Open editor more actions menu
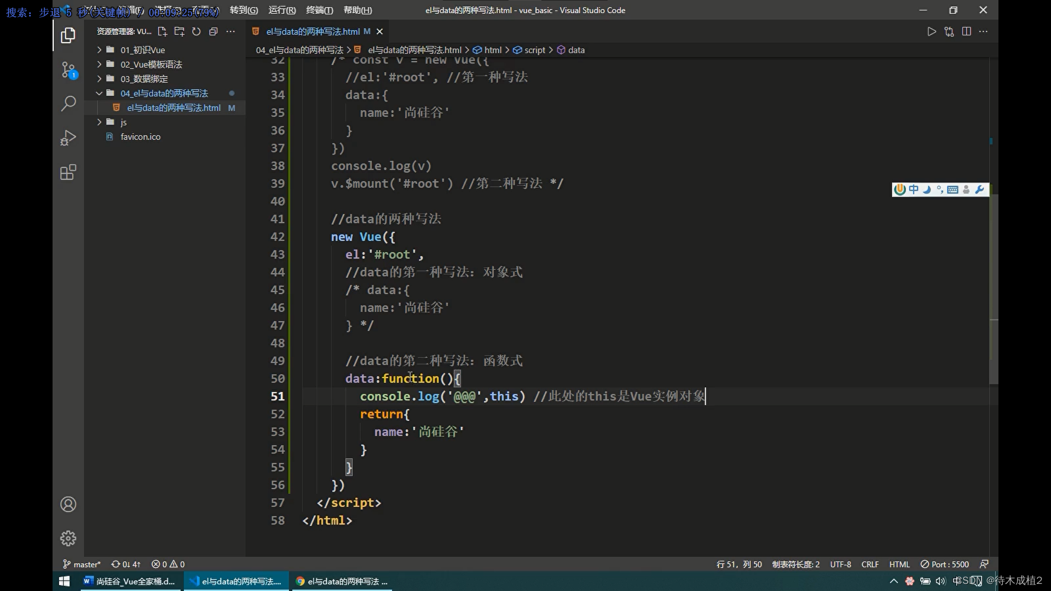The image size is (1051, 591). [984, 32]
